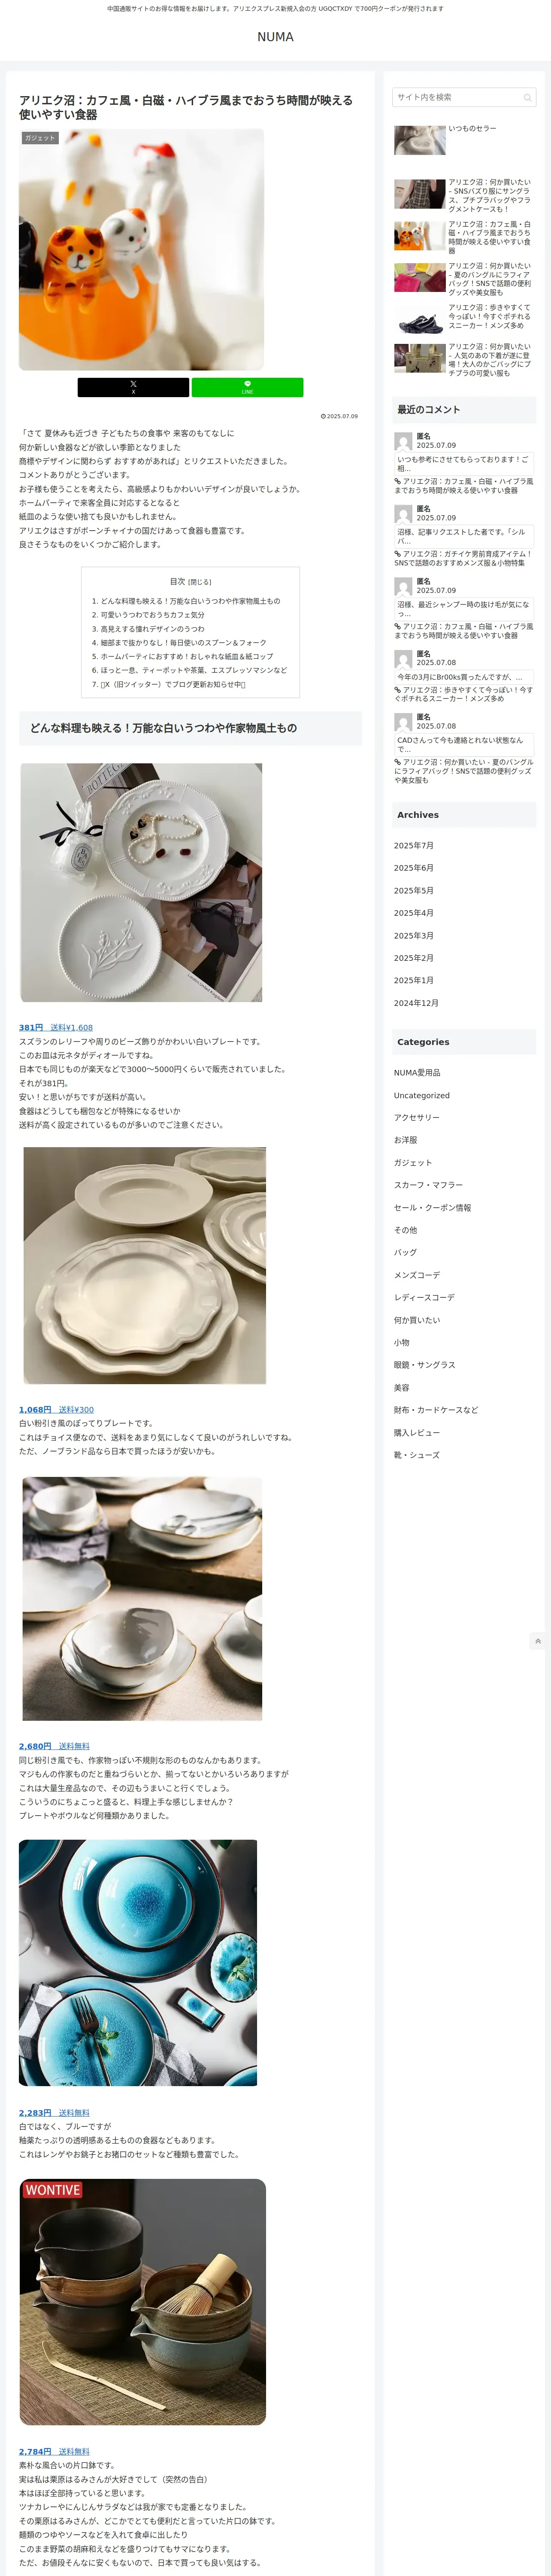Select the 眼鏡・サングラス category
This screenshot has width=551, height=2576.
tap(424, 1365)
